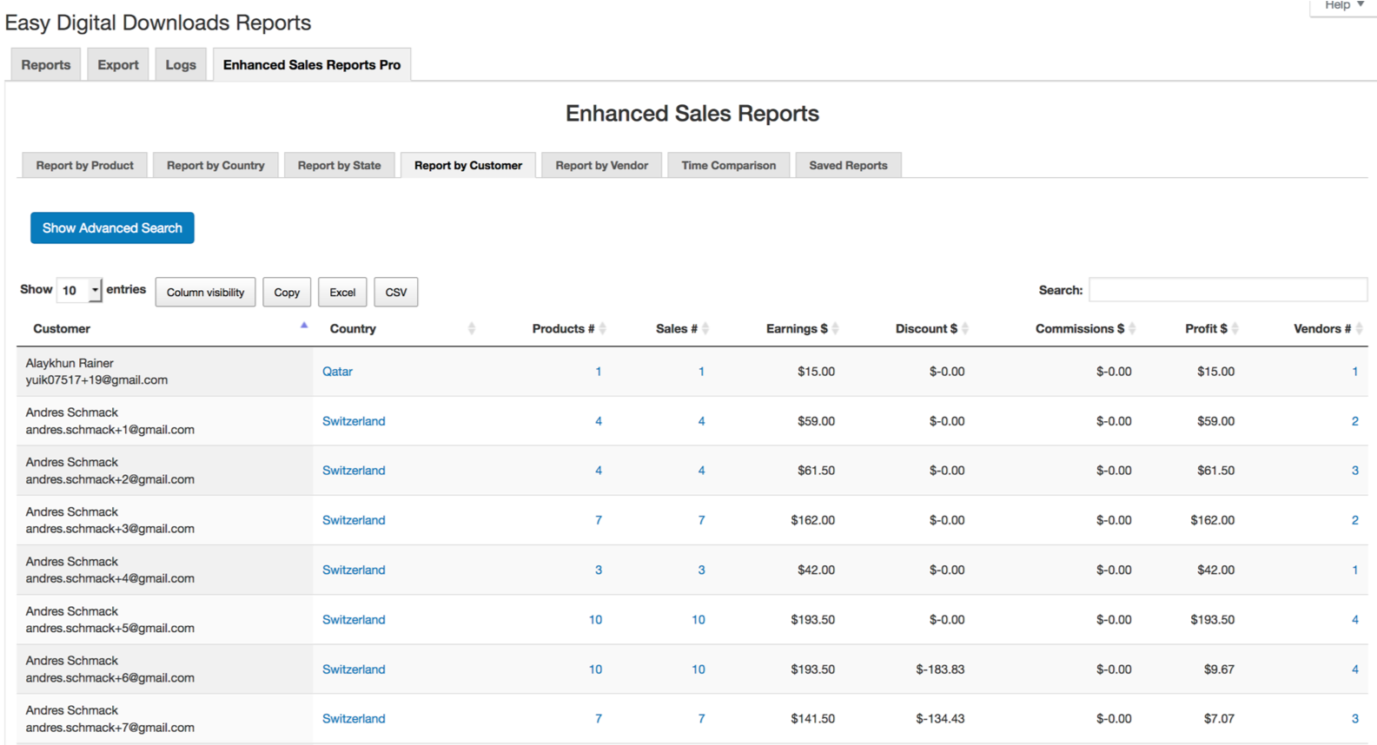Click Show Advanced Search button

[x=112, y=228]
